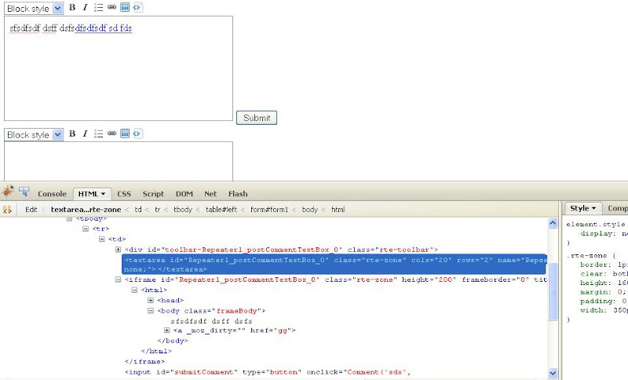Select the td breadcrumb element
The width and height of the screenshot is (628, 380).
(138, 210)
